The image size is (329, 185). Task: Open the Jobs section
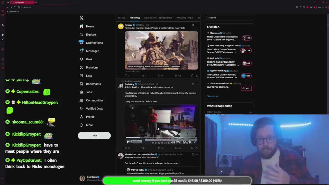[86, 92]
